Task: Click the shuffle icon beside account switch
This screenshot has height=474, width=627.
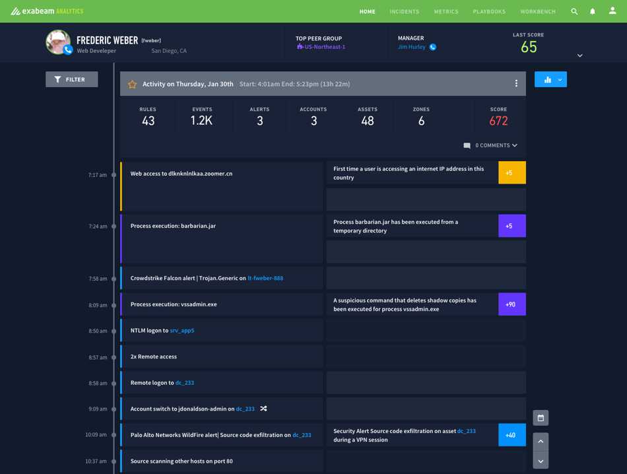Action: (x=263, y=409)
